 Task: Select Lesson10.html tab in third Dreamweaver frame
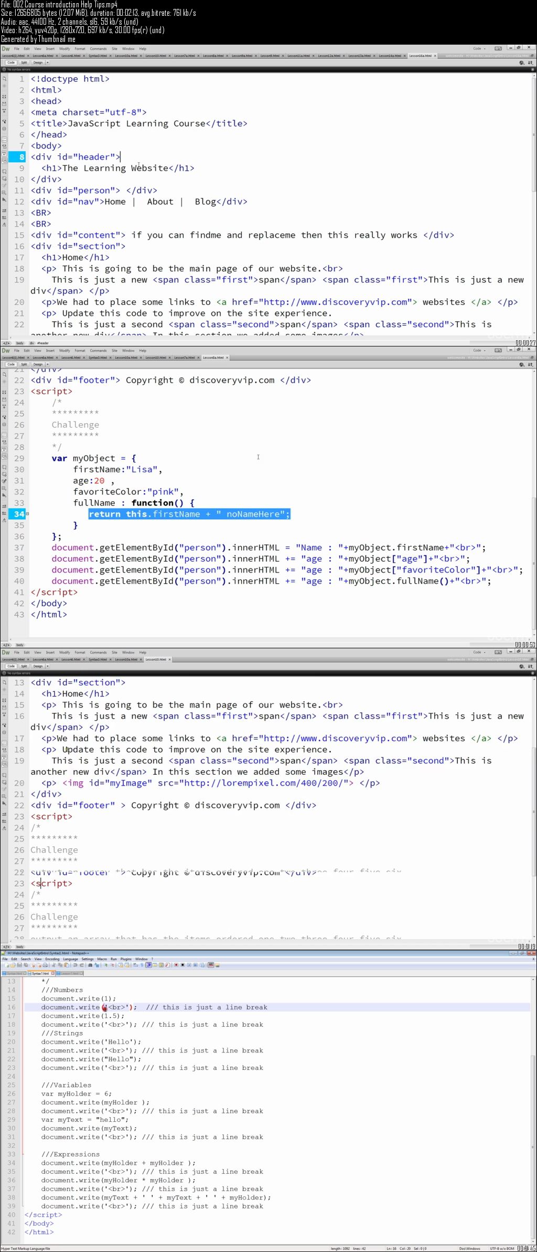(156, 659)
